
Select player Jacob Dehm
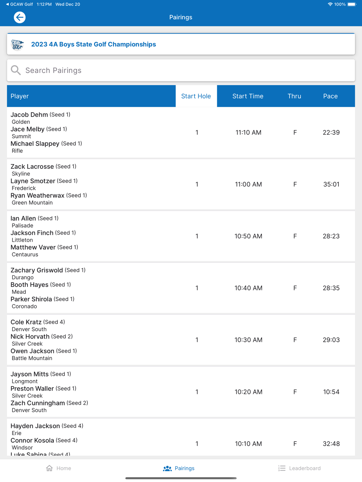29,115
